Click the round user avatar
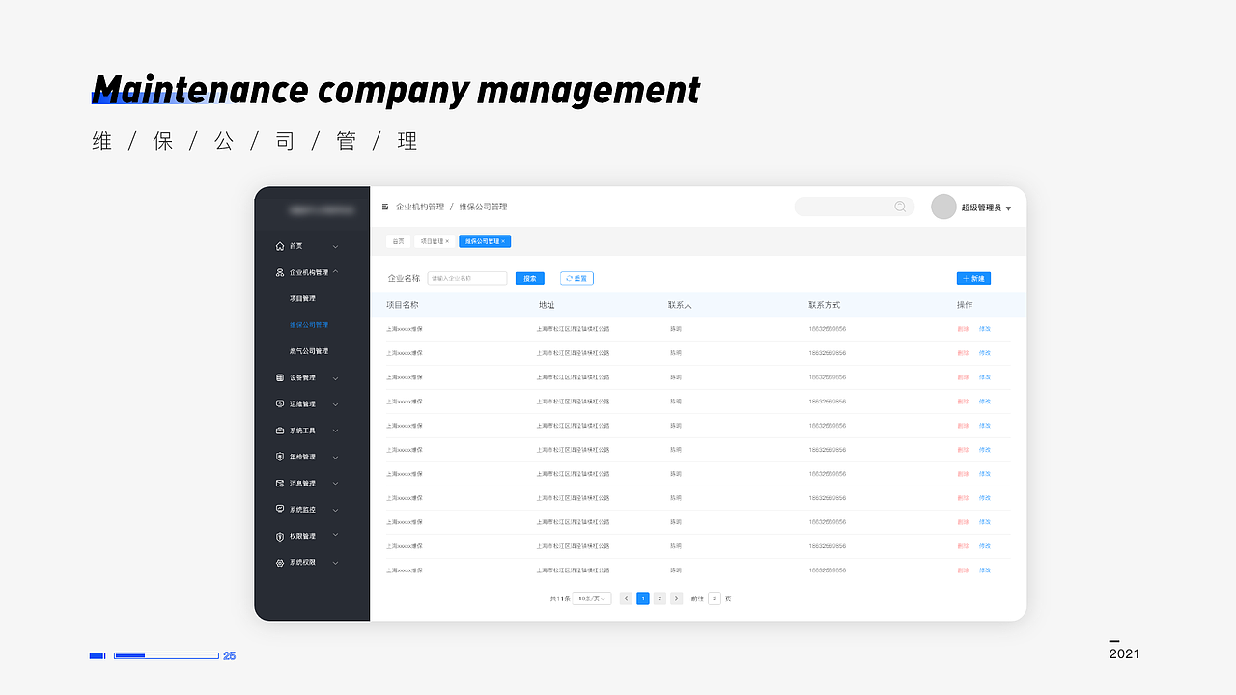 943,207
